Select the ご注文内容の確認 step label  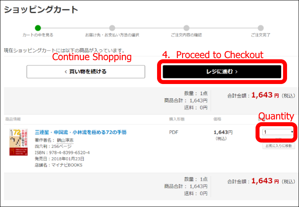186,35
